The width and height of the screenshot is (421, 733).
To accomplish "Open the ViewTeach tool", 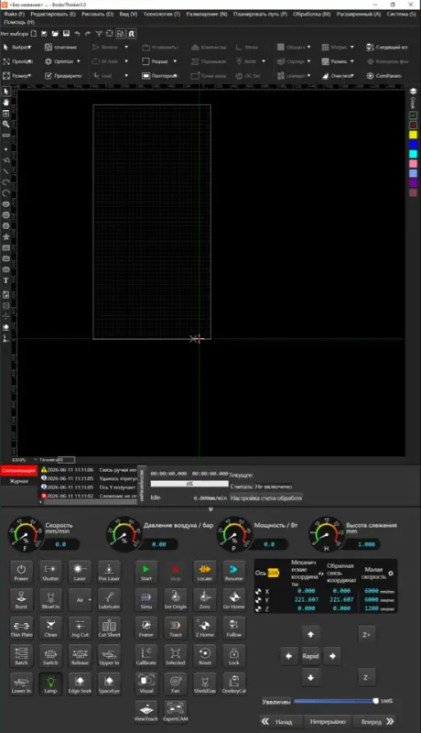I will pyautogui.click(x=146, y=712).
